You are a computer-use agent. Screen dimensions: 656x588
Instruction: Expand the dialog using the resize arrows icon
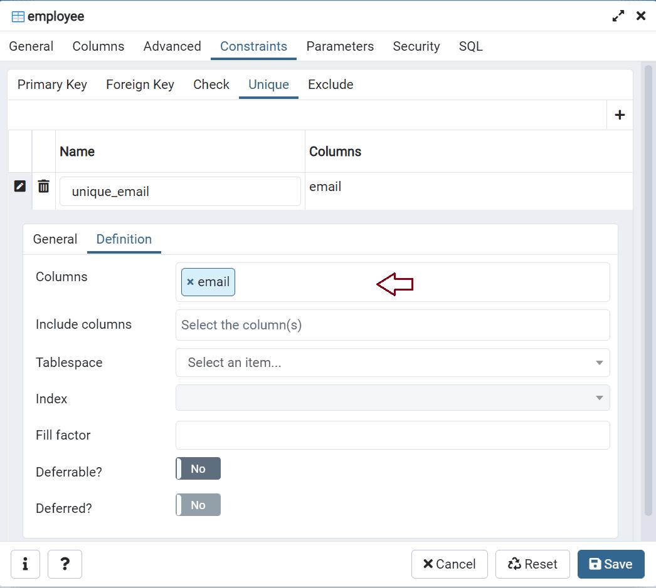click(618, 16)
